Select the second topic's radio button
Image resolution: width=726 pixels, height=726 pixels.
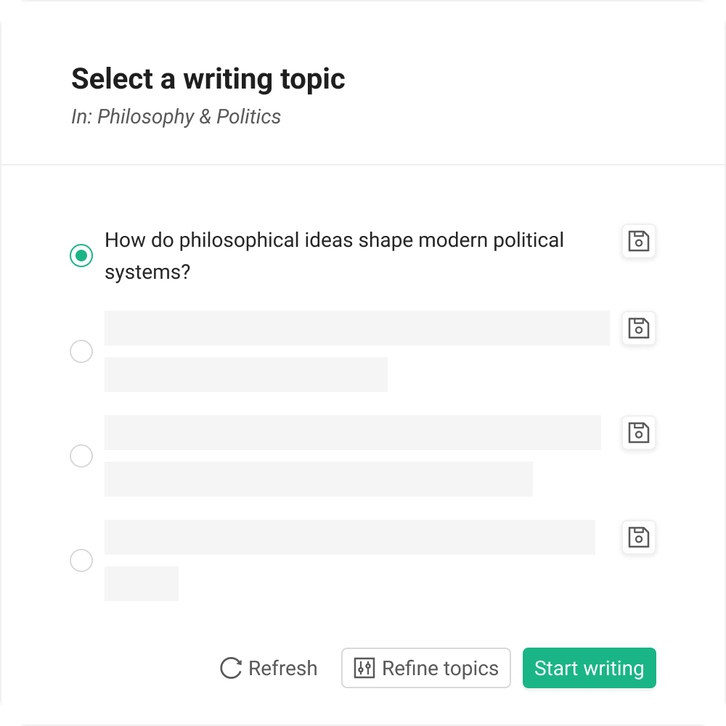81,351
